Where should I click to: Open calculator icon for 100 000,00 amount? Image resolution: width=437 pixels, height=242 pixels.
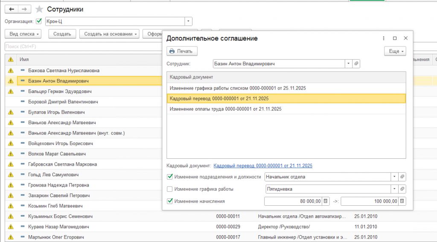click(x=402, y=201)
